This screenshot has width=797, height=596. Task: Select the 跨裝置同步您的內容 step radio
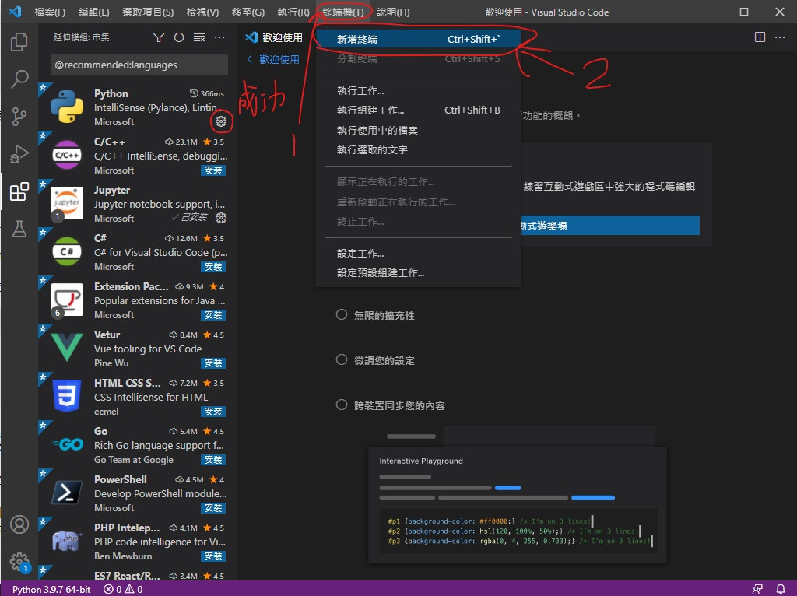click(342, 405)
